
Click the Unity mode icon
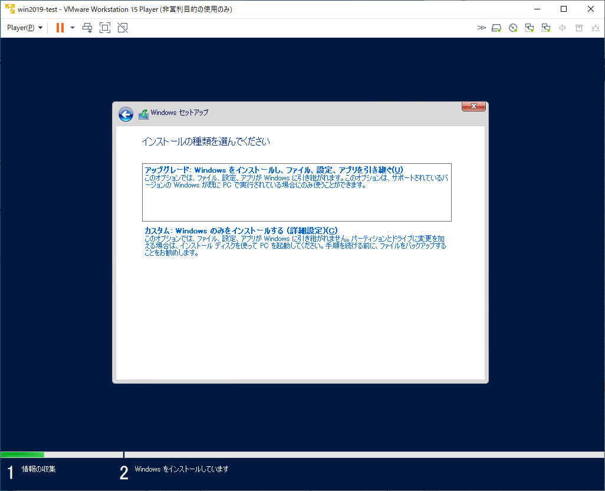coord(123,27)
